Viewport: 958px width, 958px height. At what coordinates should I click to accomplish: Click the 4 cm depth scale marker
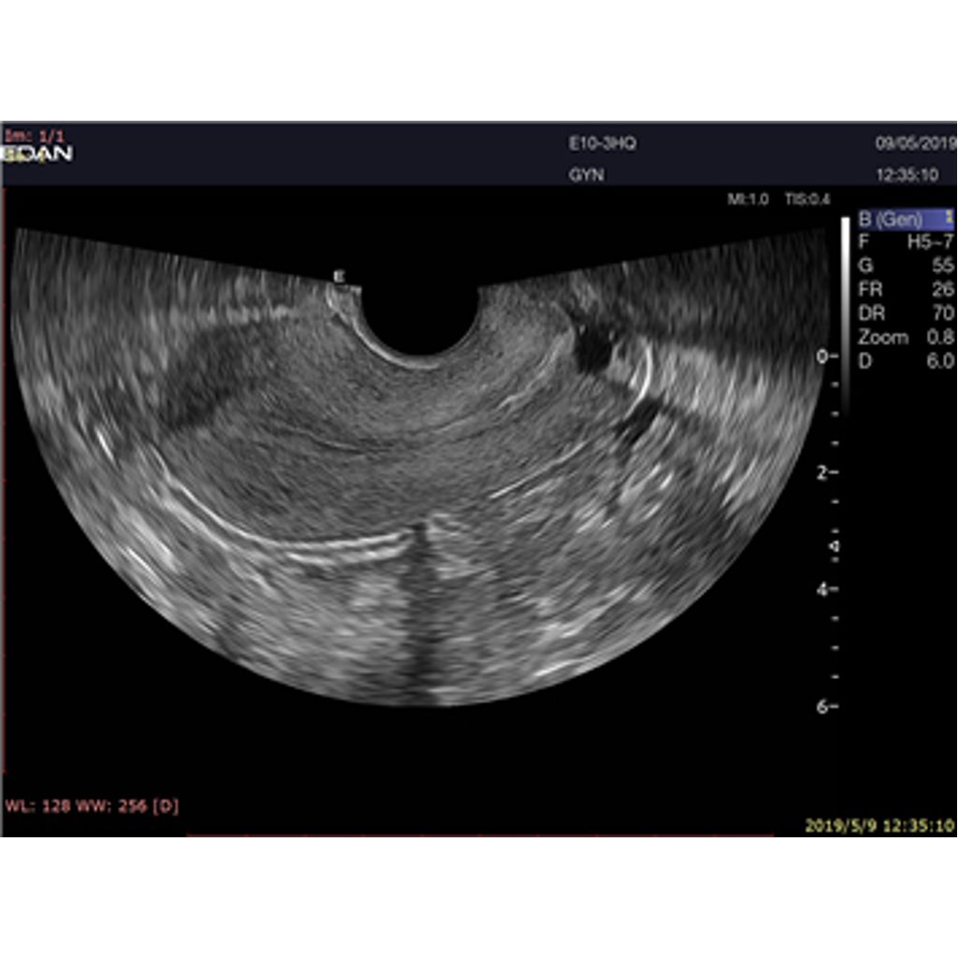pos(827,589)
